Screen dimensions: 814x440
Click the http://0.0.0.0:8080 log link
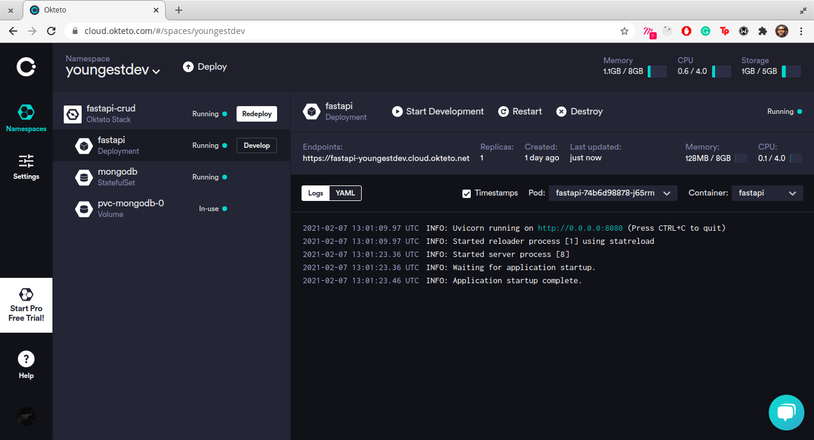[x=580, y=228]
